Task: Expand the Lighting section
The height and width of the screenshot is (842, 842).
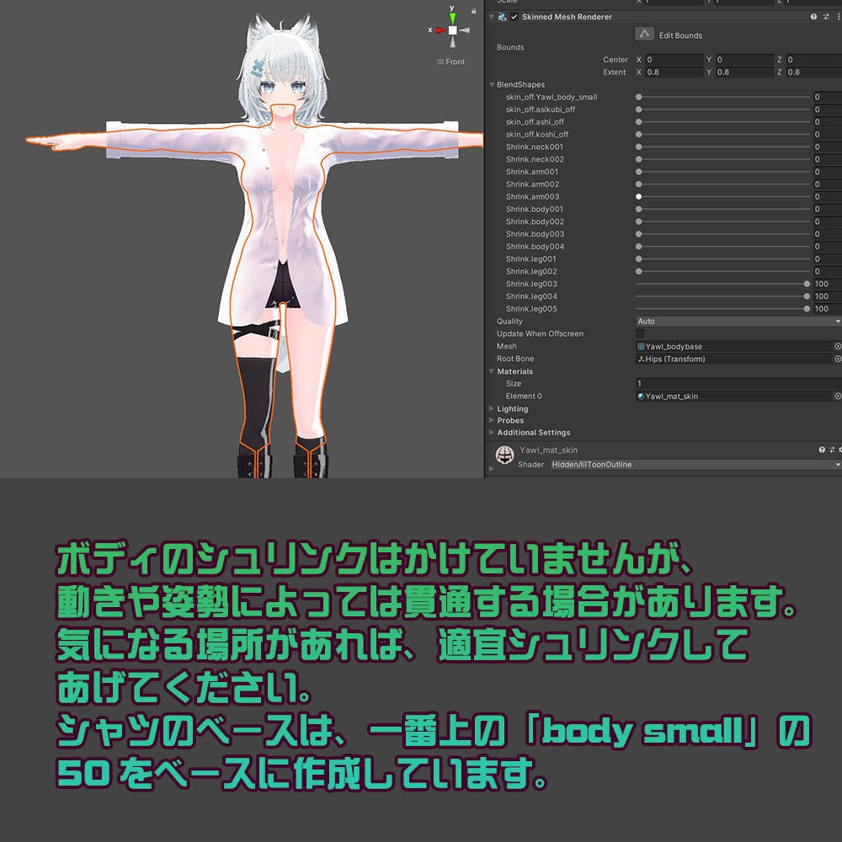Action: [x=492, y=408]
